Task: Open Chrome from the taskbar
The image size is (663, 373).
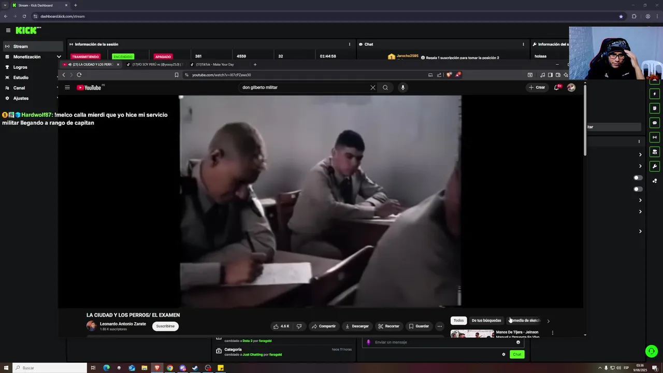Action: pos(170,368)
